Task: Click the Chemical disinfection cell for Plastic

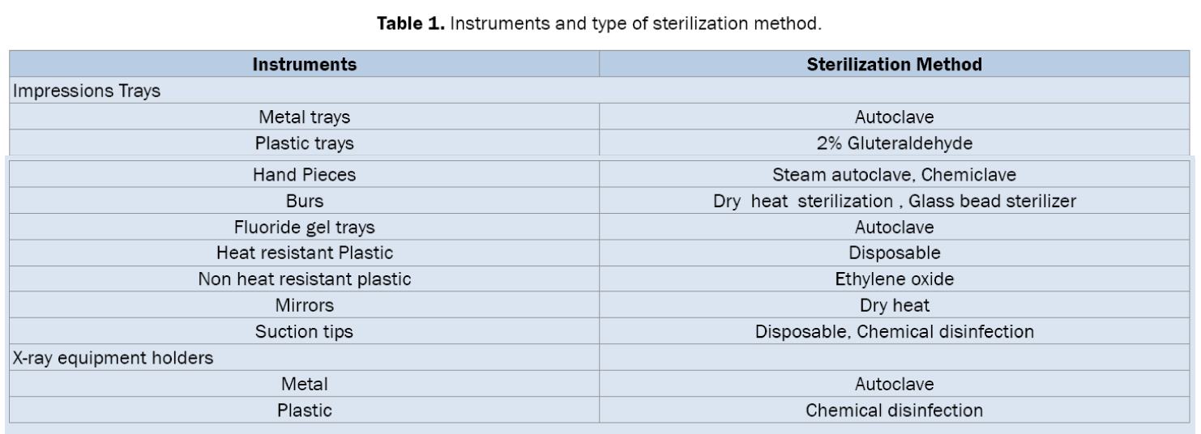Action: coord(895,411)
